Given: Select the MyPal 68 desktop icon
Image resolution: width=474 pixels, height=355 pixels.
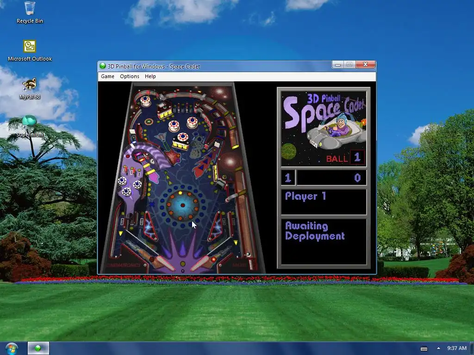Looking at the screenshot, I should coord(30,88).
